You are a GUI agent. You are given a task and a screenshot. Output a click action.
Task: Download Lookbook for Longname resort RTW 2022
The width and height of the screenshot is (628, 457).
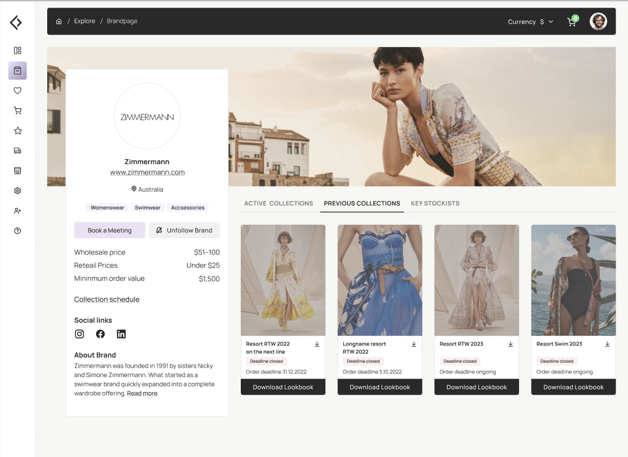coord(380,387)
